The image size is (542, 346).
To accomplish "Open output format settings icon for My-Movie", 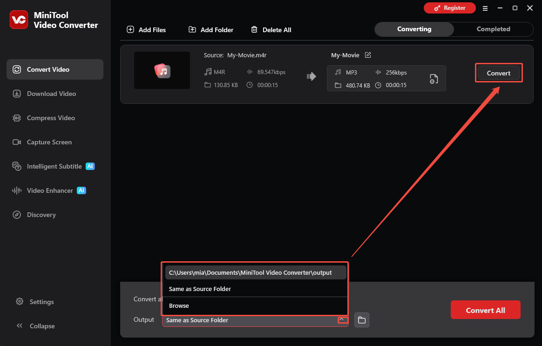I will [434, 79].
